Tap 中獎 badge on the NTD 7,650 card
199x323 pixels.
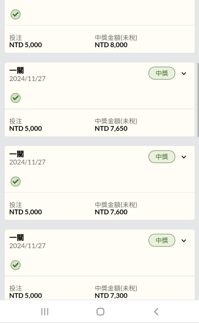(162, 73)
